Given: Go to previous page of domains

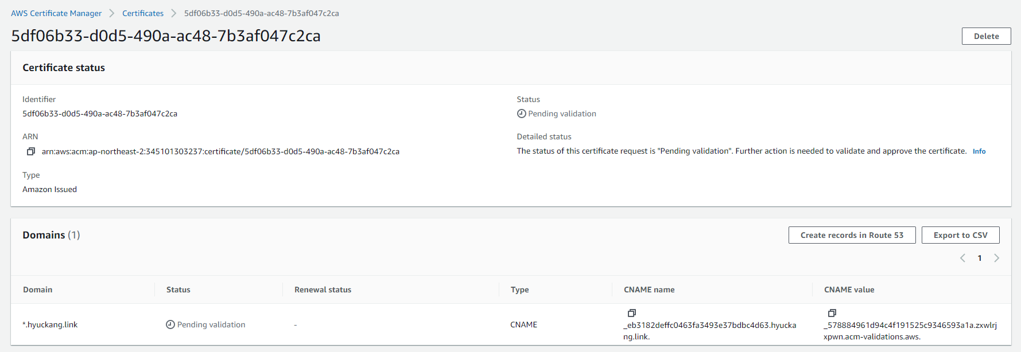Looking at the screenshot, I should (962, 258).
